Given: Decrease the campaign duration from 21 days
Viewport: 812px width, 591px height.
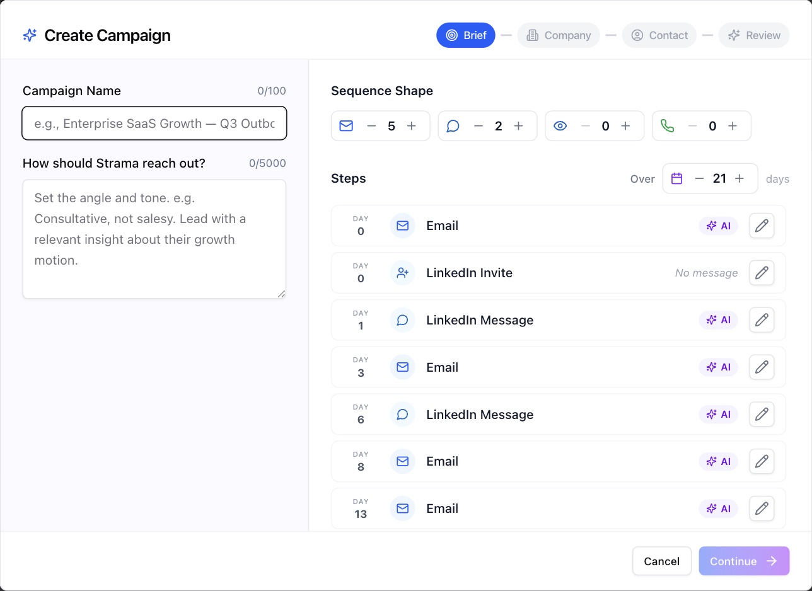Looking at the screenshot, I should coord(699,178).
